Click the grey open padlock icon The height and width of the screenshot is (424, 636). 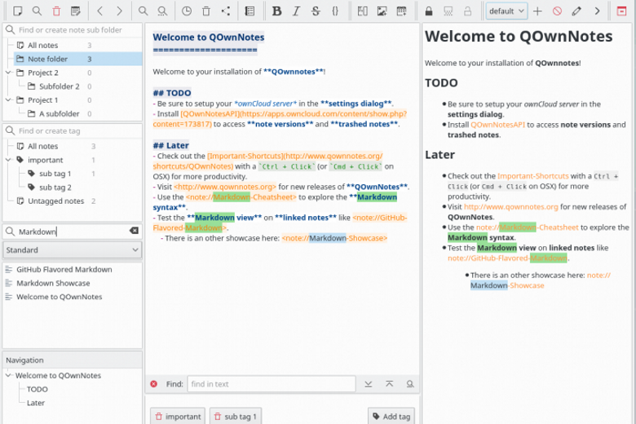[x=468, y=11]
